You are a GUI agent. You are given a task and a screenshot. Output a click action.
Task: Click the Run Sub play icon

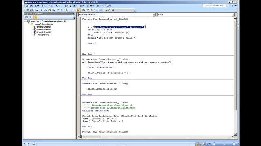point(67,10)
